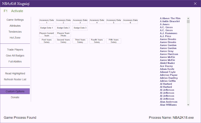The width and height of the screenshot is (201, 123).
Task: Click the roster list scrollbar thumb
Action: tap(188, 22)
